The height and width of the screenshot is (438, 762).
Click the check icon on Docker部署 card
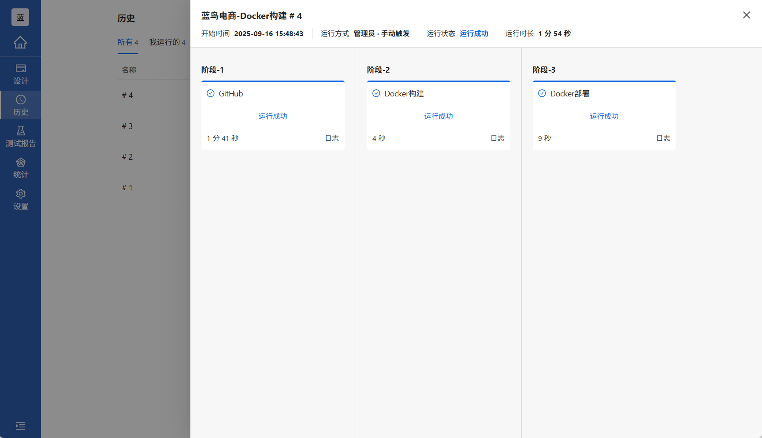point(542,93)
